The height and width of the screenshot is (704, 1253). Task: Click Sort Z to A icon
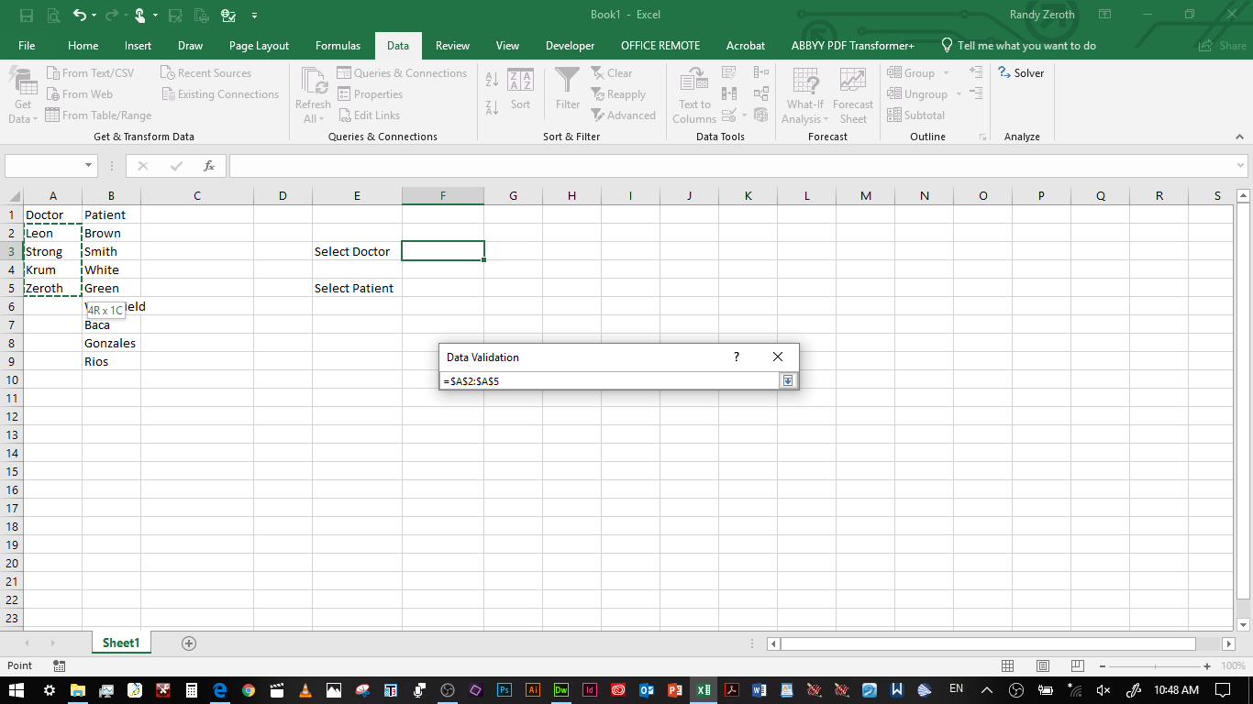click(492, 106)
